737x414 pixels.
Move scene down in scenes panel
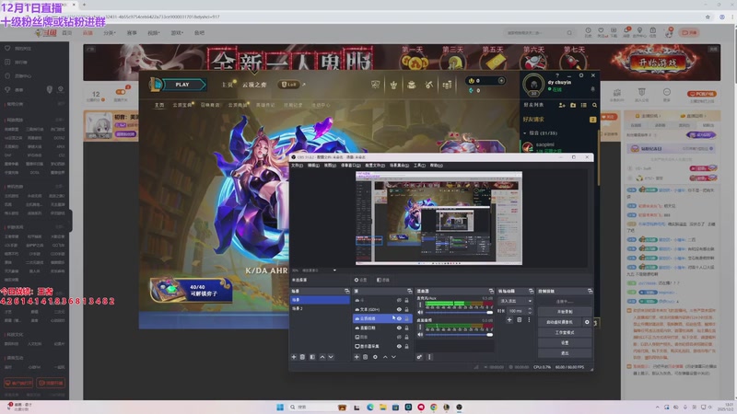(x=331, y=357)
